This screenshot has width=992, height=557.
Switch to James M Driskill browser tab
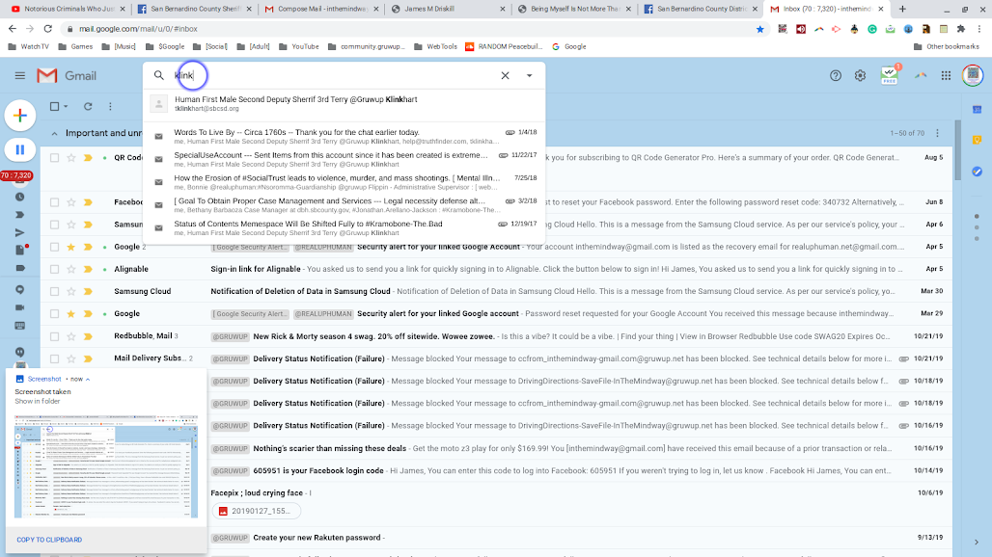[446, 9]
